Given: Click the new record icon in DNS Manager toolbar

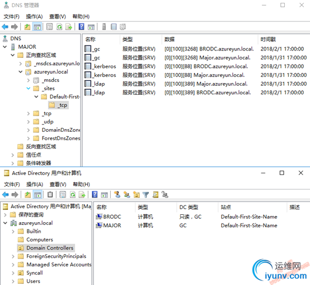Looking at the screenshot, I should click(x=123, y=27).
